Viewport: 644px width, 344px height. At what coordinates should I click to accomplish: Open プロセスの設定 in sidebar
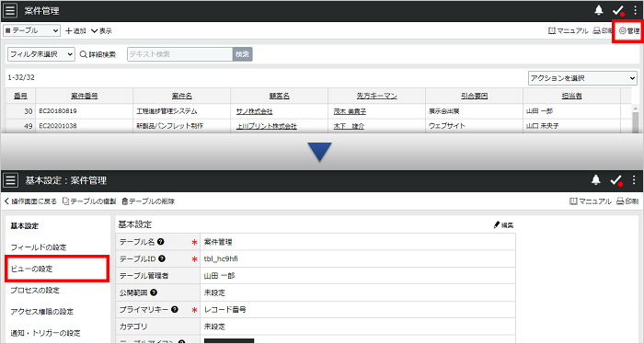coord(35,291)
